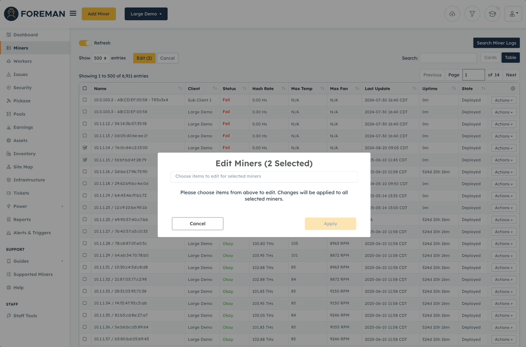This screenshot has height=347, width=526.
Task: Check the 10.1.1.28 miner row checkbox
Action: (x=85, y=244)
